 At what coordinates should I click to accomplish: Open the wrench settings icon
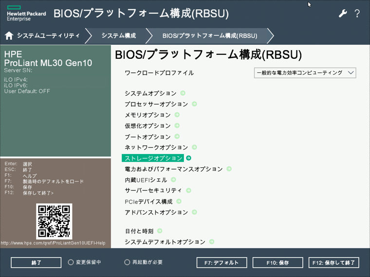[343, 14]
